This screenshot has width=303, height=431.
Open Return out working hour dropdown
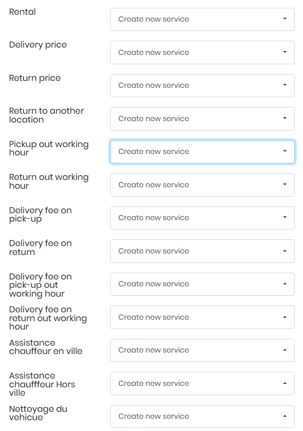[202, 185]
